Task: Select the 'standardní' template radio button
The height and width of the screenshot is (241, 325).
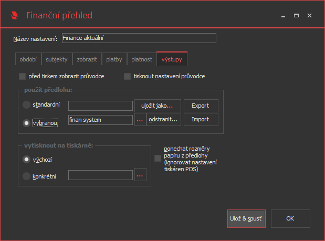Action: (x=26, y=104)
